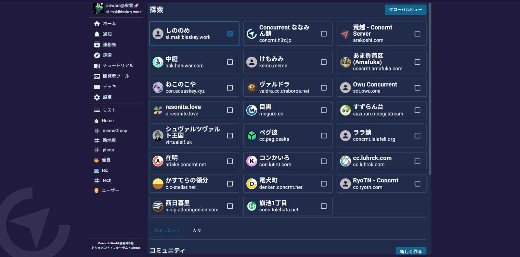Enable the 旗池1丁目 checkbox

click(324, 206)
